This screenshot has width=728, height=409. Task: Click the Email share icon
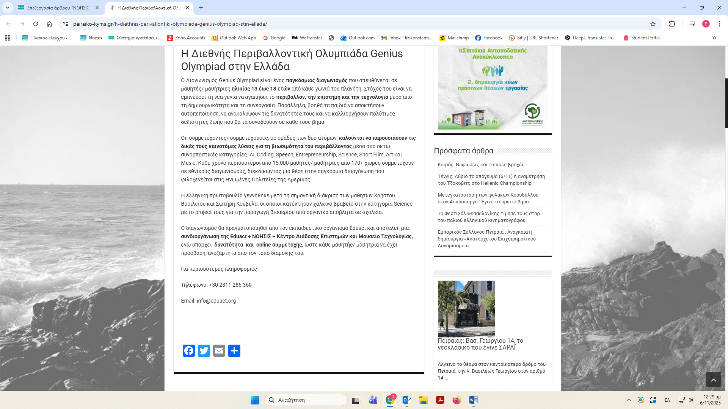coord(219,351)
